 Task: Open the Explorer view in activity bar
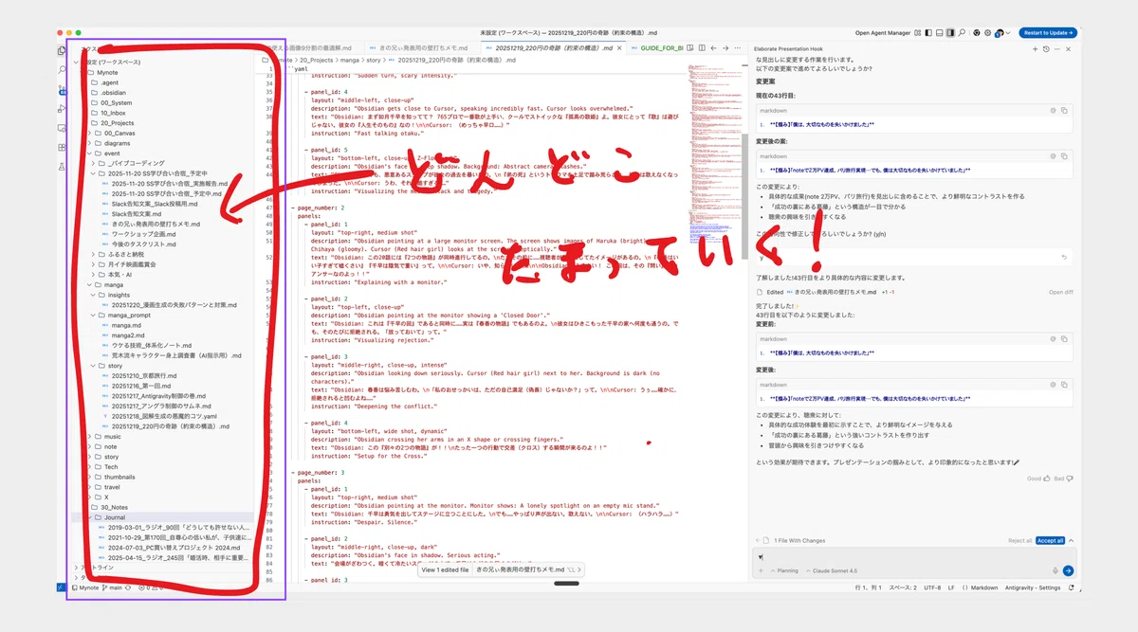click(62, 50)
